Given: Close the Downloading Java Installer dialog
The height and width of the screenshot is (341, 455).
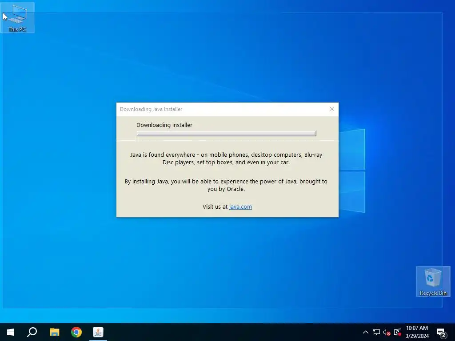Looking at the screenshot, I should coord(331,109).
